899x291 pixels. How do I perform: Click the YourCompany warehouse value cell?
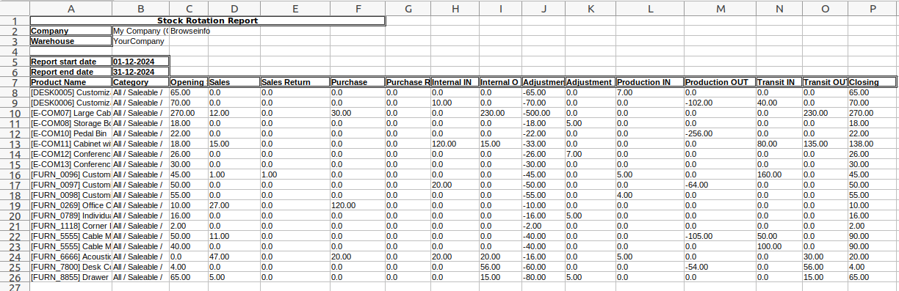click(141, 41)
